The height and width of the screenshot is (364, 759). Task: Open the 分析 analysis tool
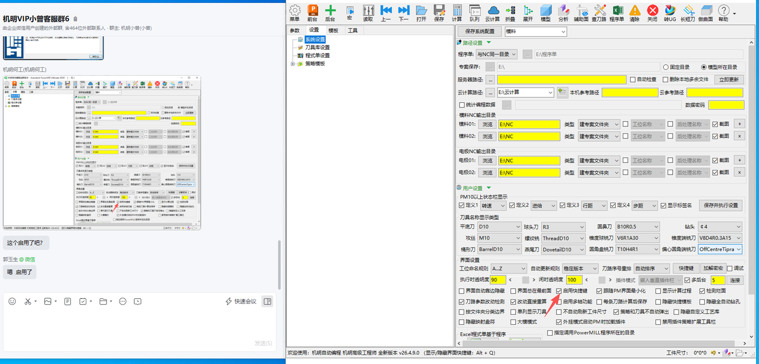(564, 13)
